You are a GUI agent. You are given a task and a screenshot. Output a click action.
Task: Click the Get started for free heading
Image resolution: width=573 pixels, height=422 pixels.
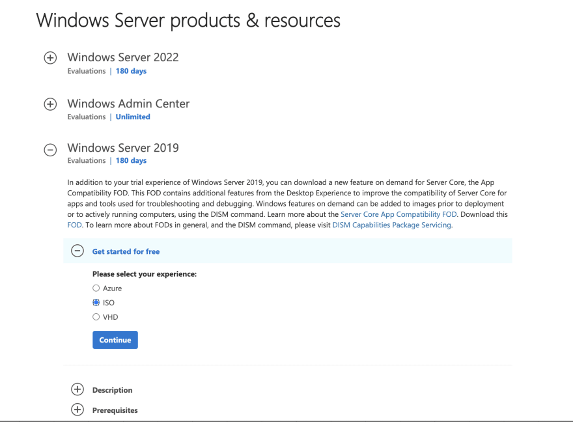click(x=126, y=251)
